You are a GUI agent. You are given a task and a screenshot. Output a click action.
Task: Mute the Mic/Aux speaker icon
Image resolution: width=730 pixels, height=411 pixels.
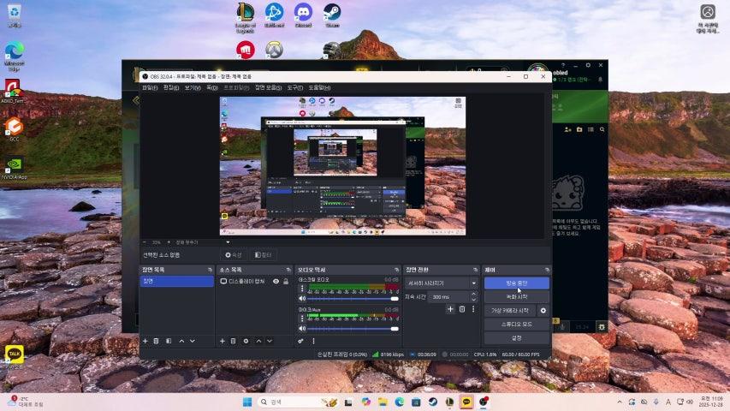pos(302,328)
